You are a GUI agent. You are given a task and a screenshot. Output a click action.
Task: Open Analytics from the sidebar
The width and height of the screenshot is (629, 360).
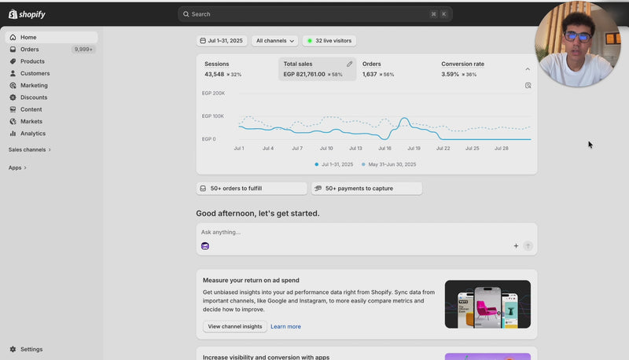tap(32, 134)
